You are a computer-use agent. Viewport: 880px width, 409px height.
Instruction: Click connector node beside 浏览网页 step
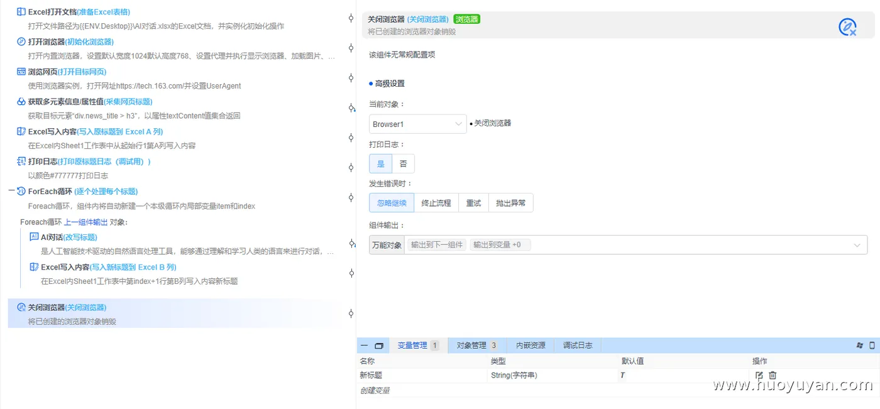tap(351, 78)
